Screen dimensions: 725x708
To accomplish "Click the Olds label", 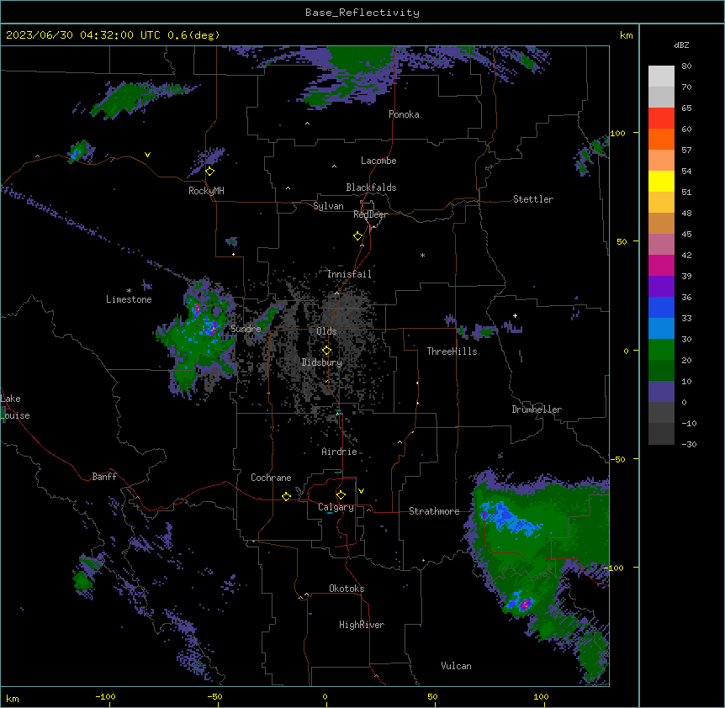I will tap(326, 331).
